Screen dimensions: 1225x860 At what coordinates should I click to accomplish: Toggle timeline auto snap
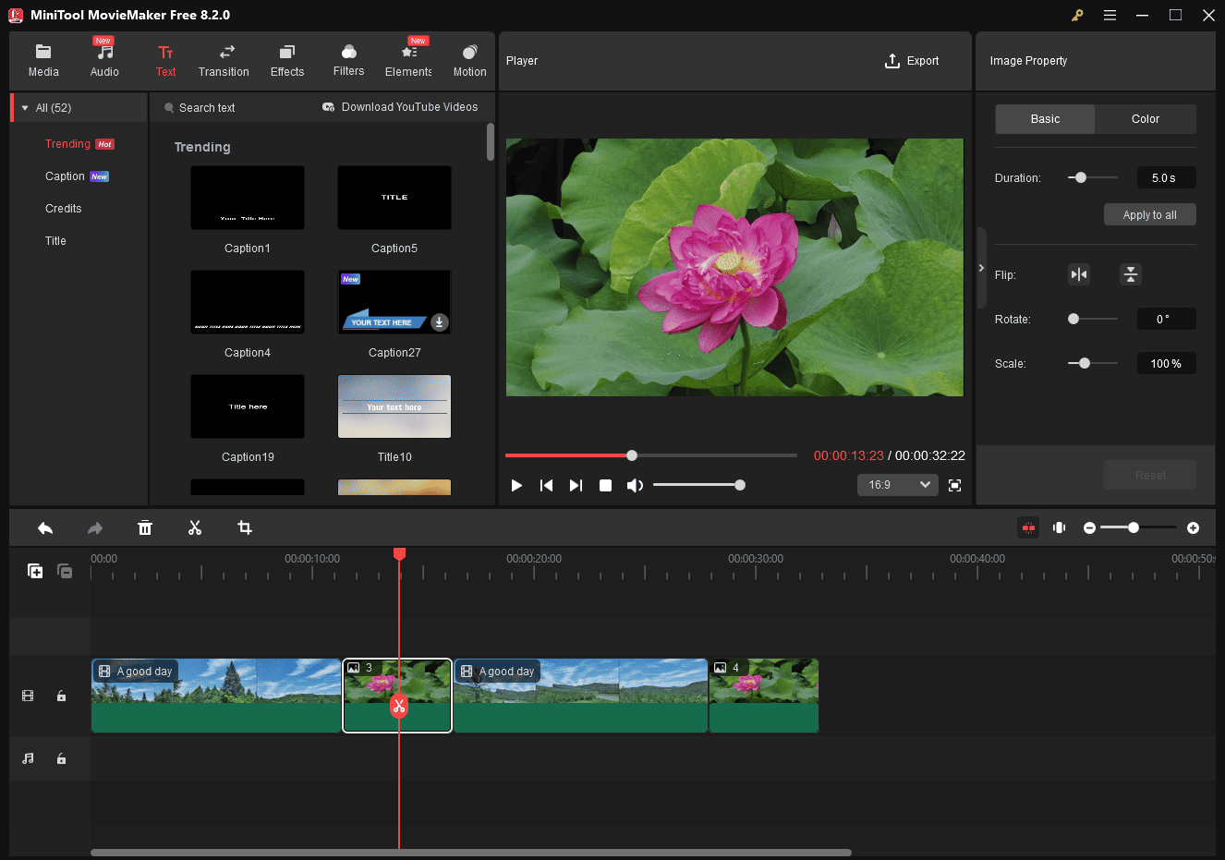[1028, 527]
